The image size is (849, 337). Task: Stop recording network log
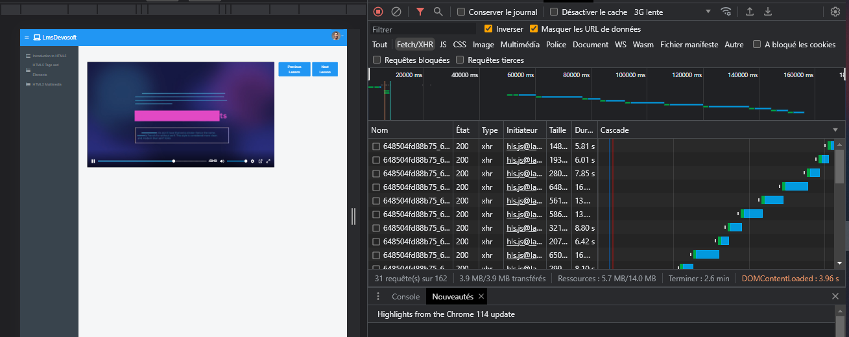point(378,12)
